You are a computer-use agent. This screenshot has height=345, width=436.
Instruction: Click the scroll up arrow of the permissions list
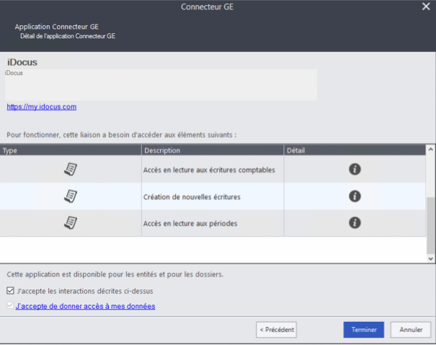[431, 149]
